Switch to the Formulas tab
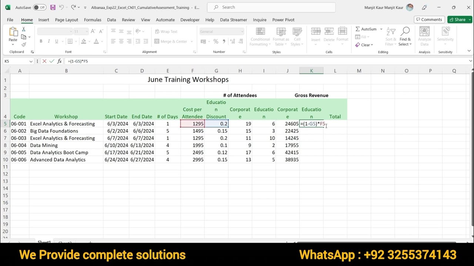The image size is (474, 266). pyautogui.click(x=93, y=20)
